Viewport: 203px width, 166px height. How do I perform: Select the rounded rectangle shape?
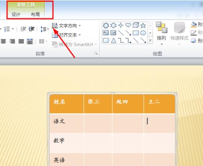coord(106,40)
